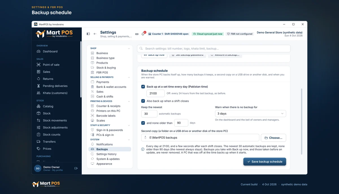Select Counter & receipts settings
The height and width of the screenshot is (194, 339).
pos(110,106)
